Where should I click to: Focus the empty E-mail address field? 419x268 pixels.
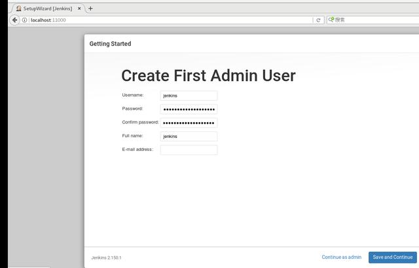coord(189,150)
